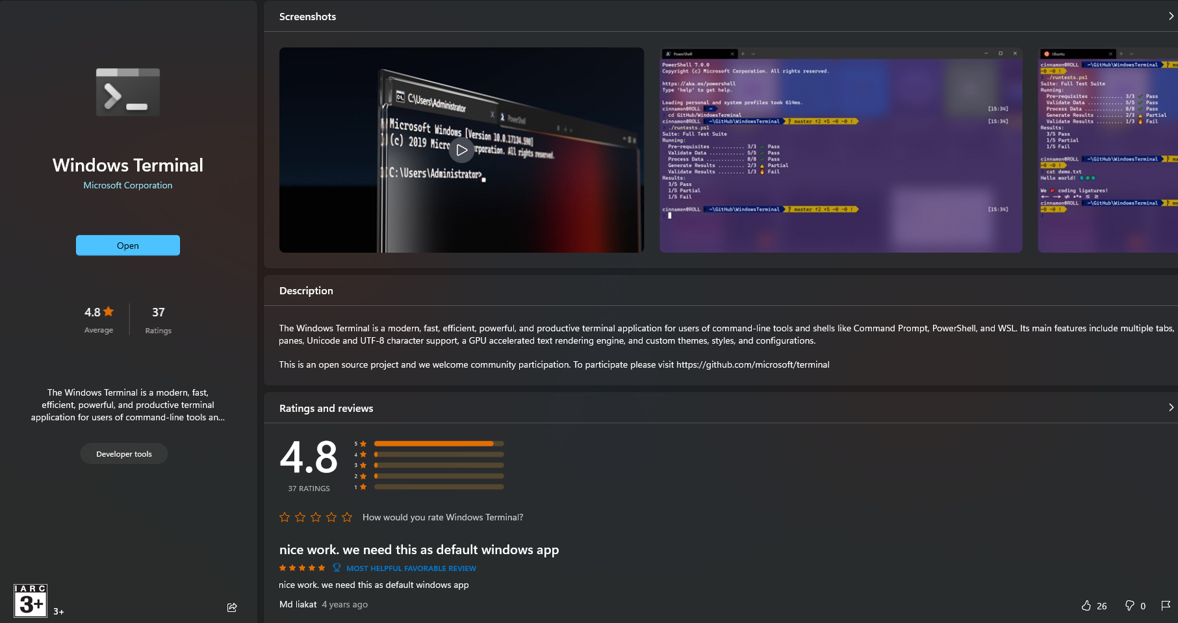Click the Open button
Image resolution: width=1178 pixels, height=623 pixels.
pos(128,246)
